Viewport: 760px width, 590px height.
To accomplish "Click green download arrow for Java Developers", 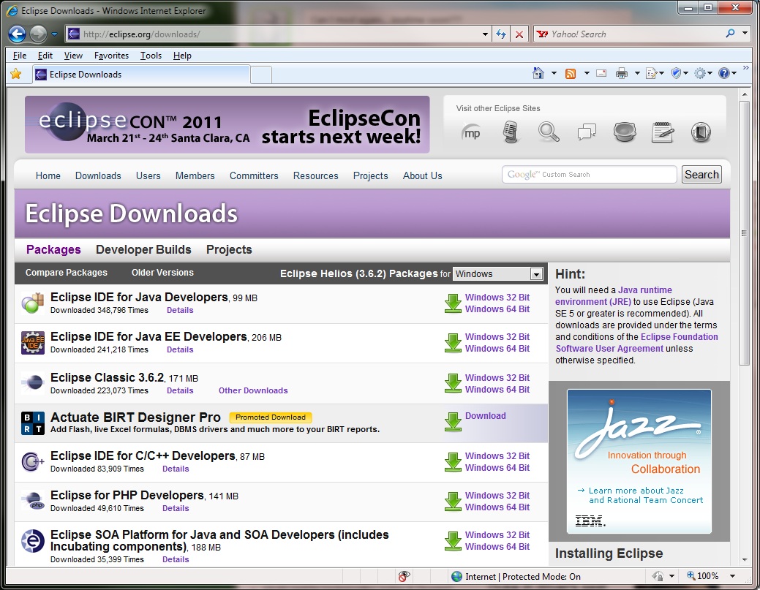I will pos(454,303).
